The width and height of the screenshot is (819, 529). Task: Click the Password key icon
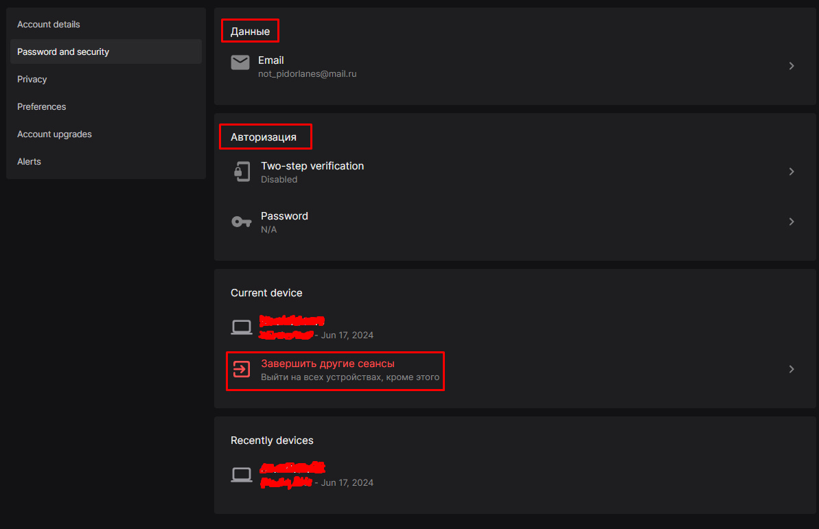(x=242, y=222)
